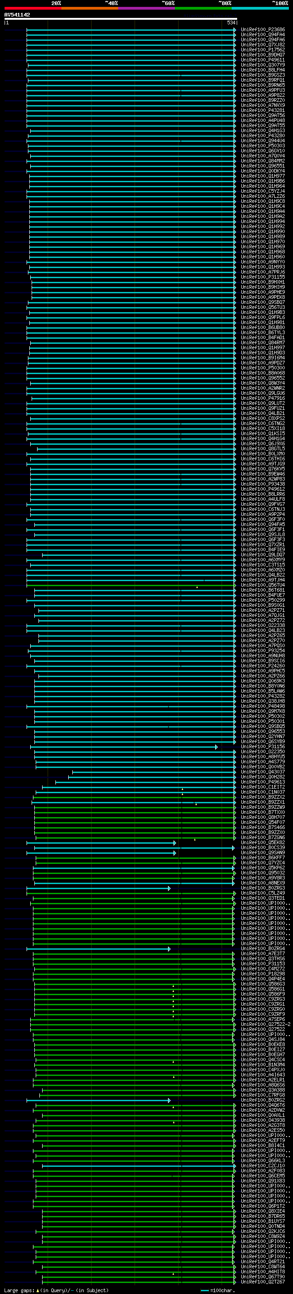Select the UniRef100_Q6CEM5 label
This screenshot has height=1294, width=293.
coord(262,1176)
